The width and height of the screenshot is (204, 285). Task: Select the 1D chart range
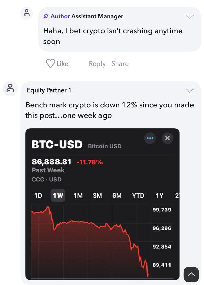(x=38, y=196)
